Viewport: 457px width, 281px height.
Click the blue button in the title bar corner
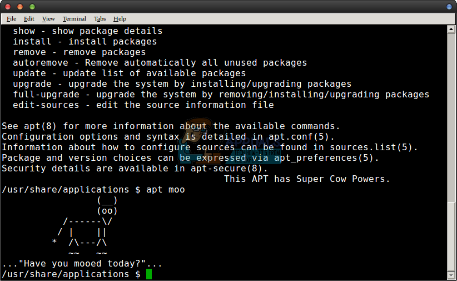[x=449, y=7]
